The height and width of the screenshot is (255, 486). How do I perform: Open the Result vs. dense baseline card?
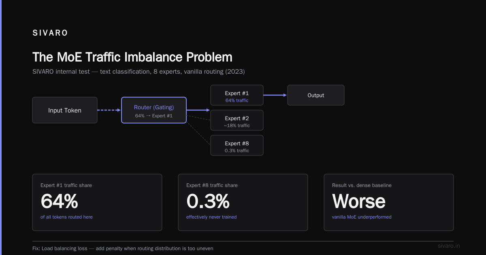389,202
